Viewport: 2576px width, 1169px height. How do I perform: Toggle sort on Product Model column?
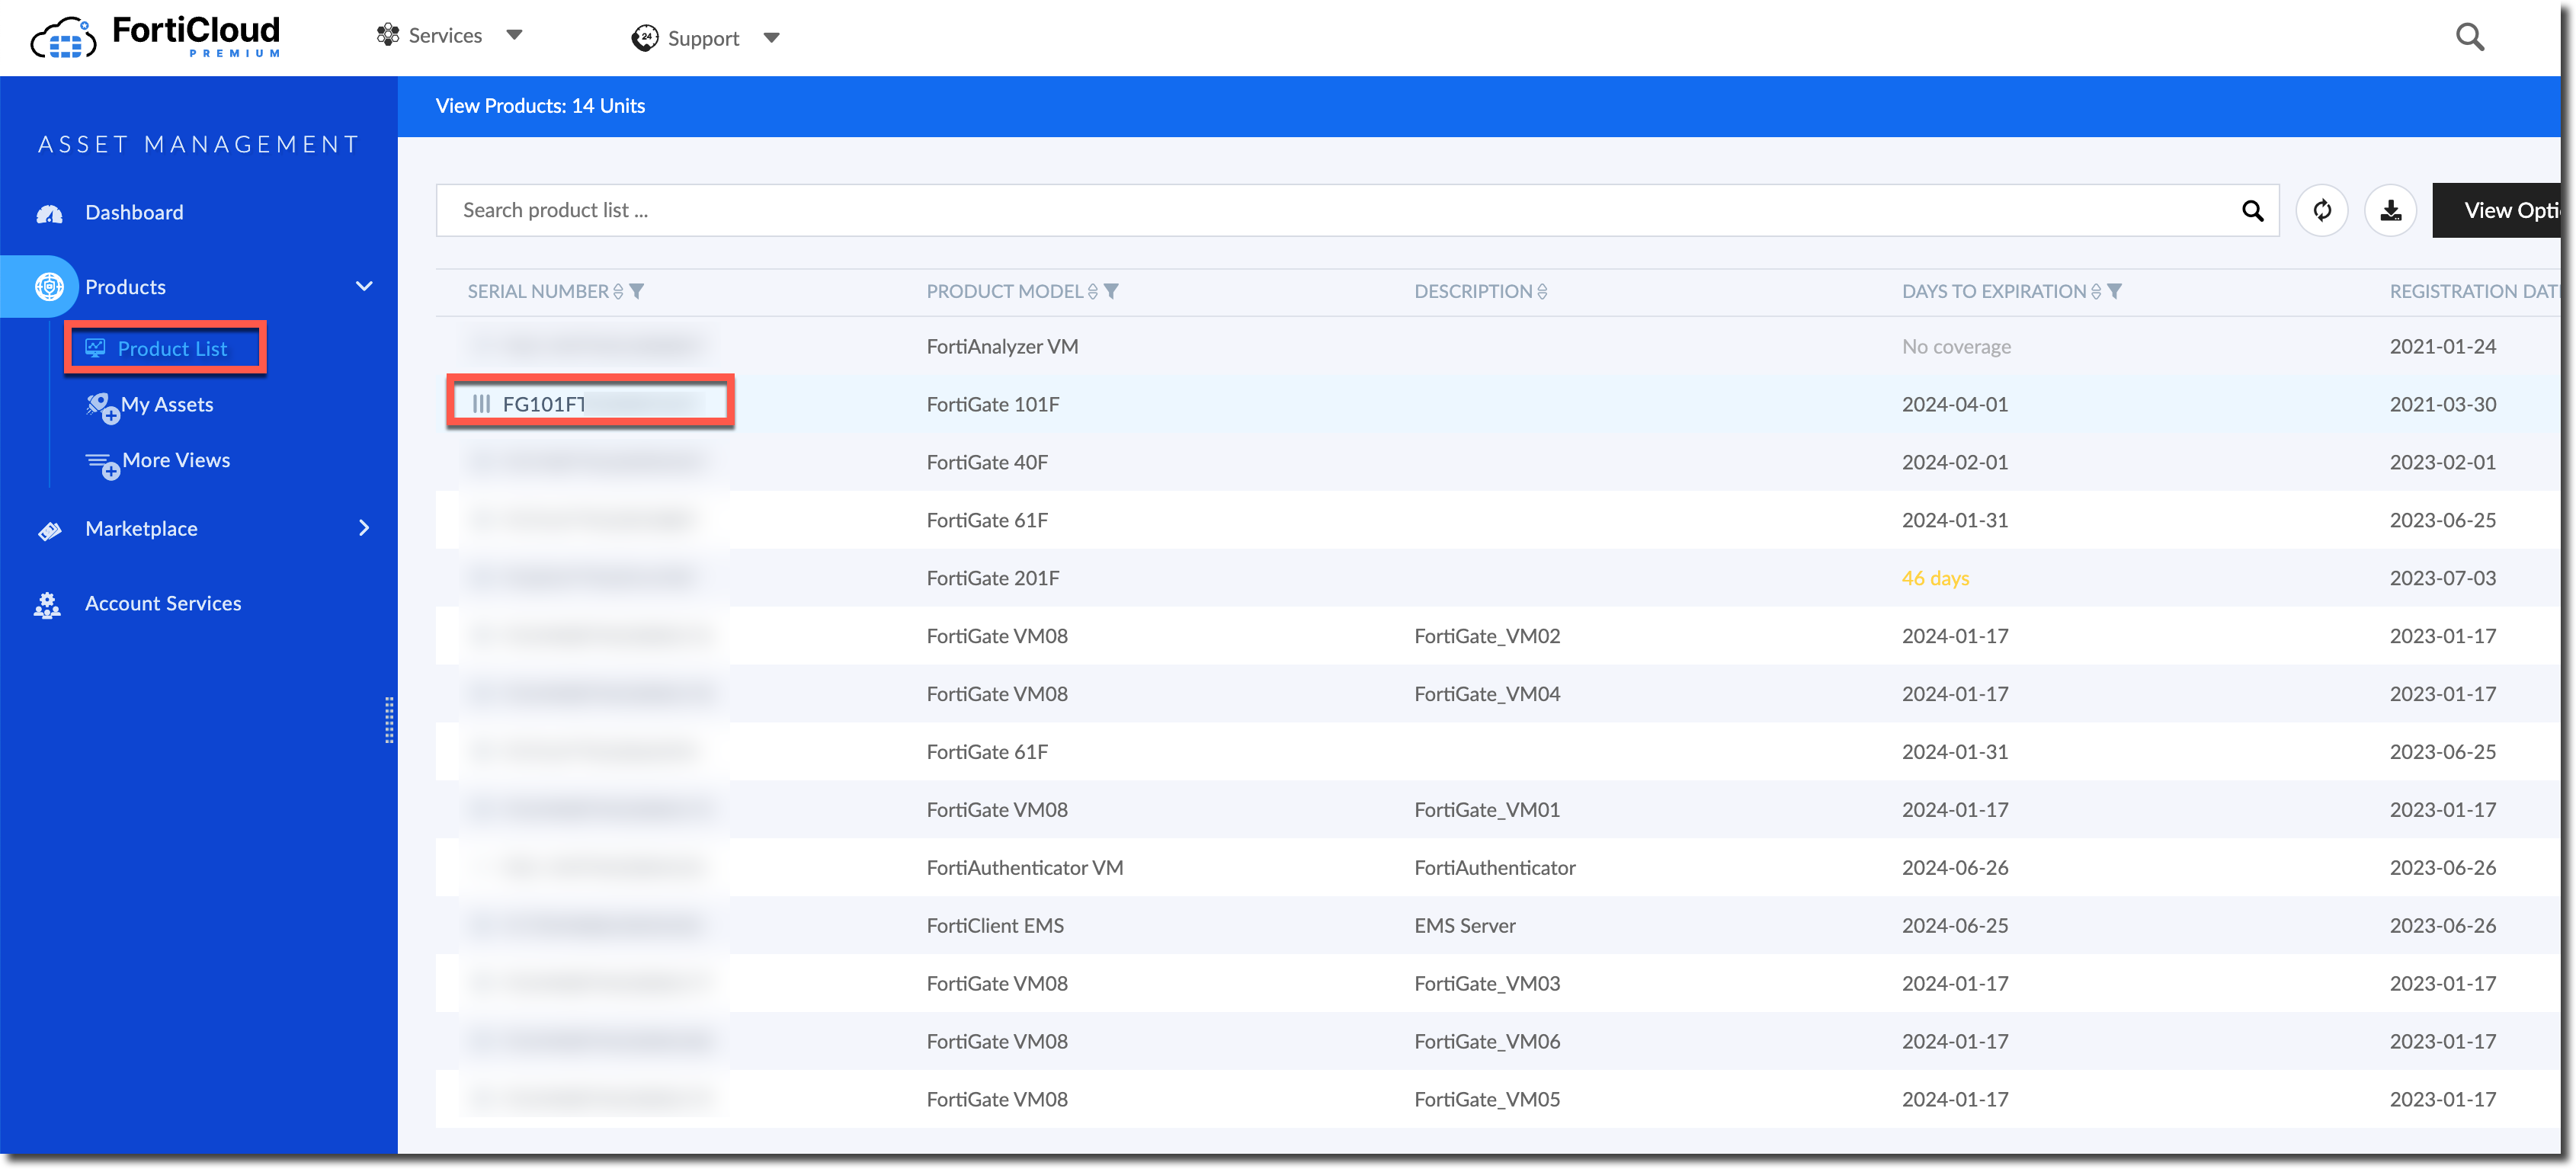coord(1092,291)
